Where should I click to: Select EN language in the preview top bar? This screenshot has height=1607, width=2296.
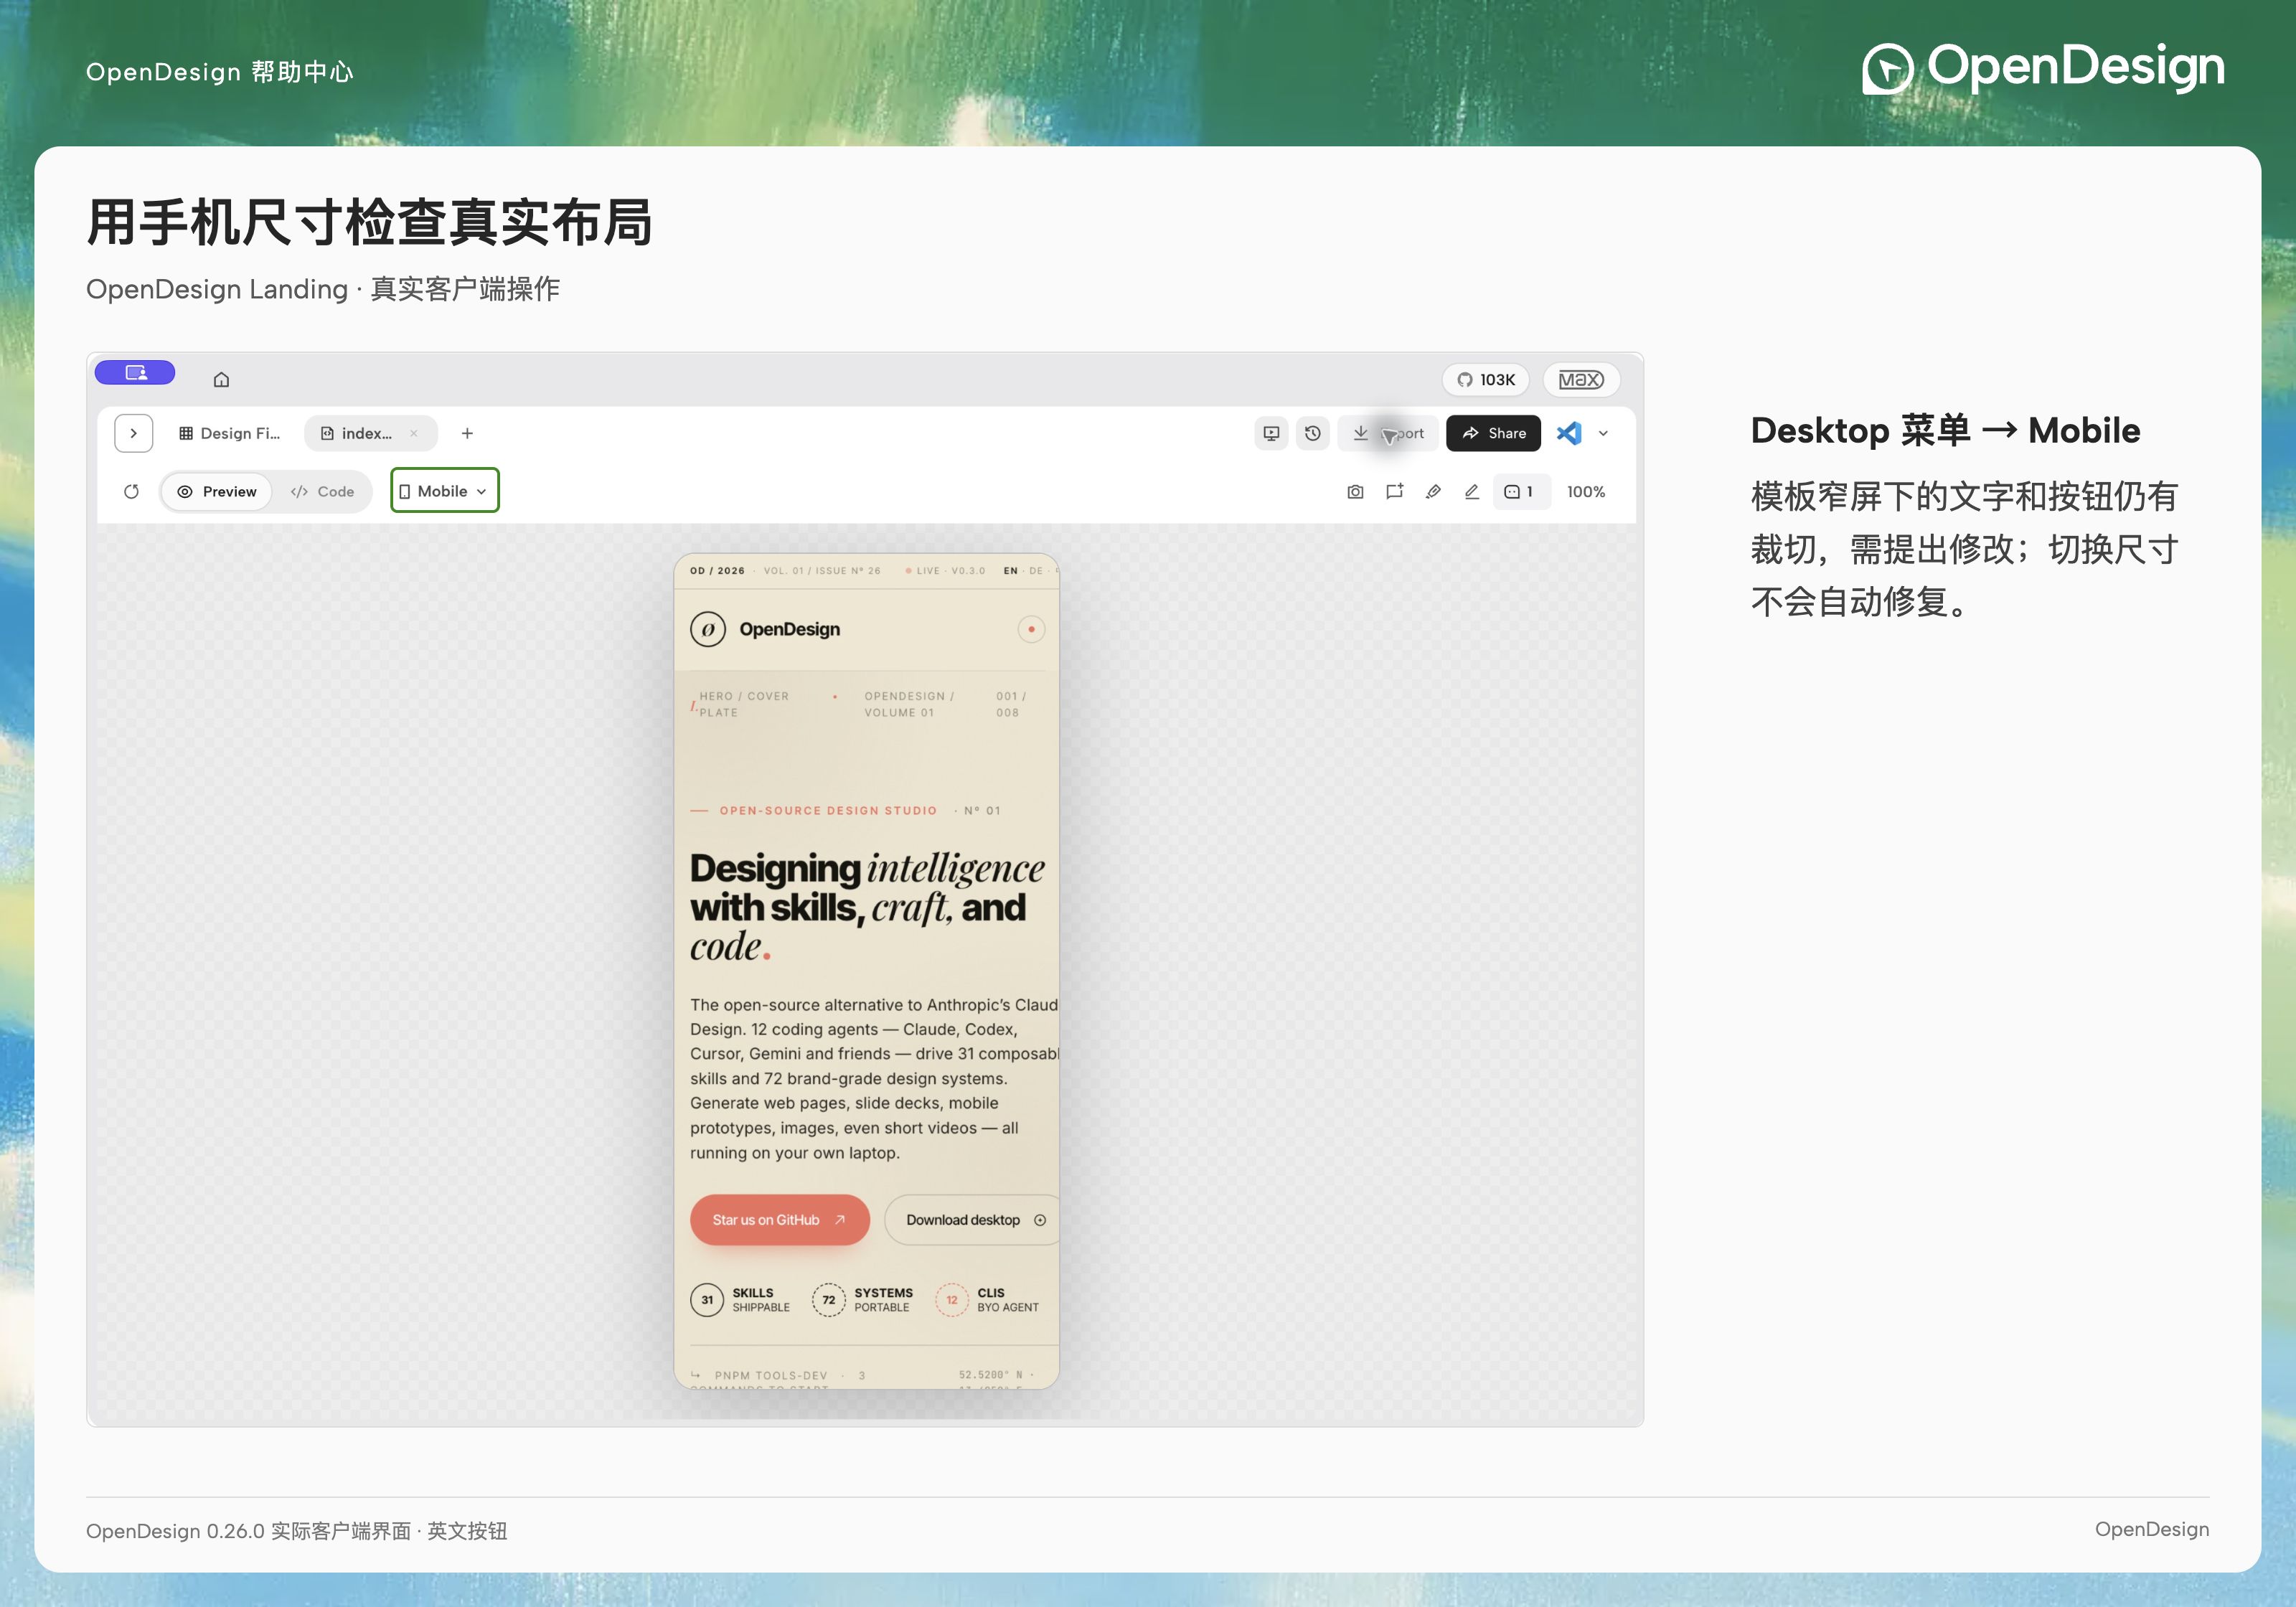(x=1011, y=571)
